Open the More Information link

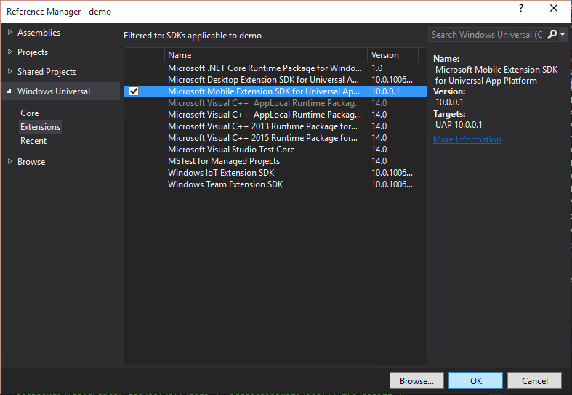(467, 139)
